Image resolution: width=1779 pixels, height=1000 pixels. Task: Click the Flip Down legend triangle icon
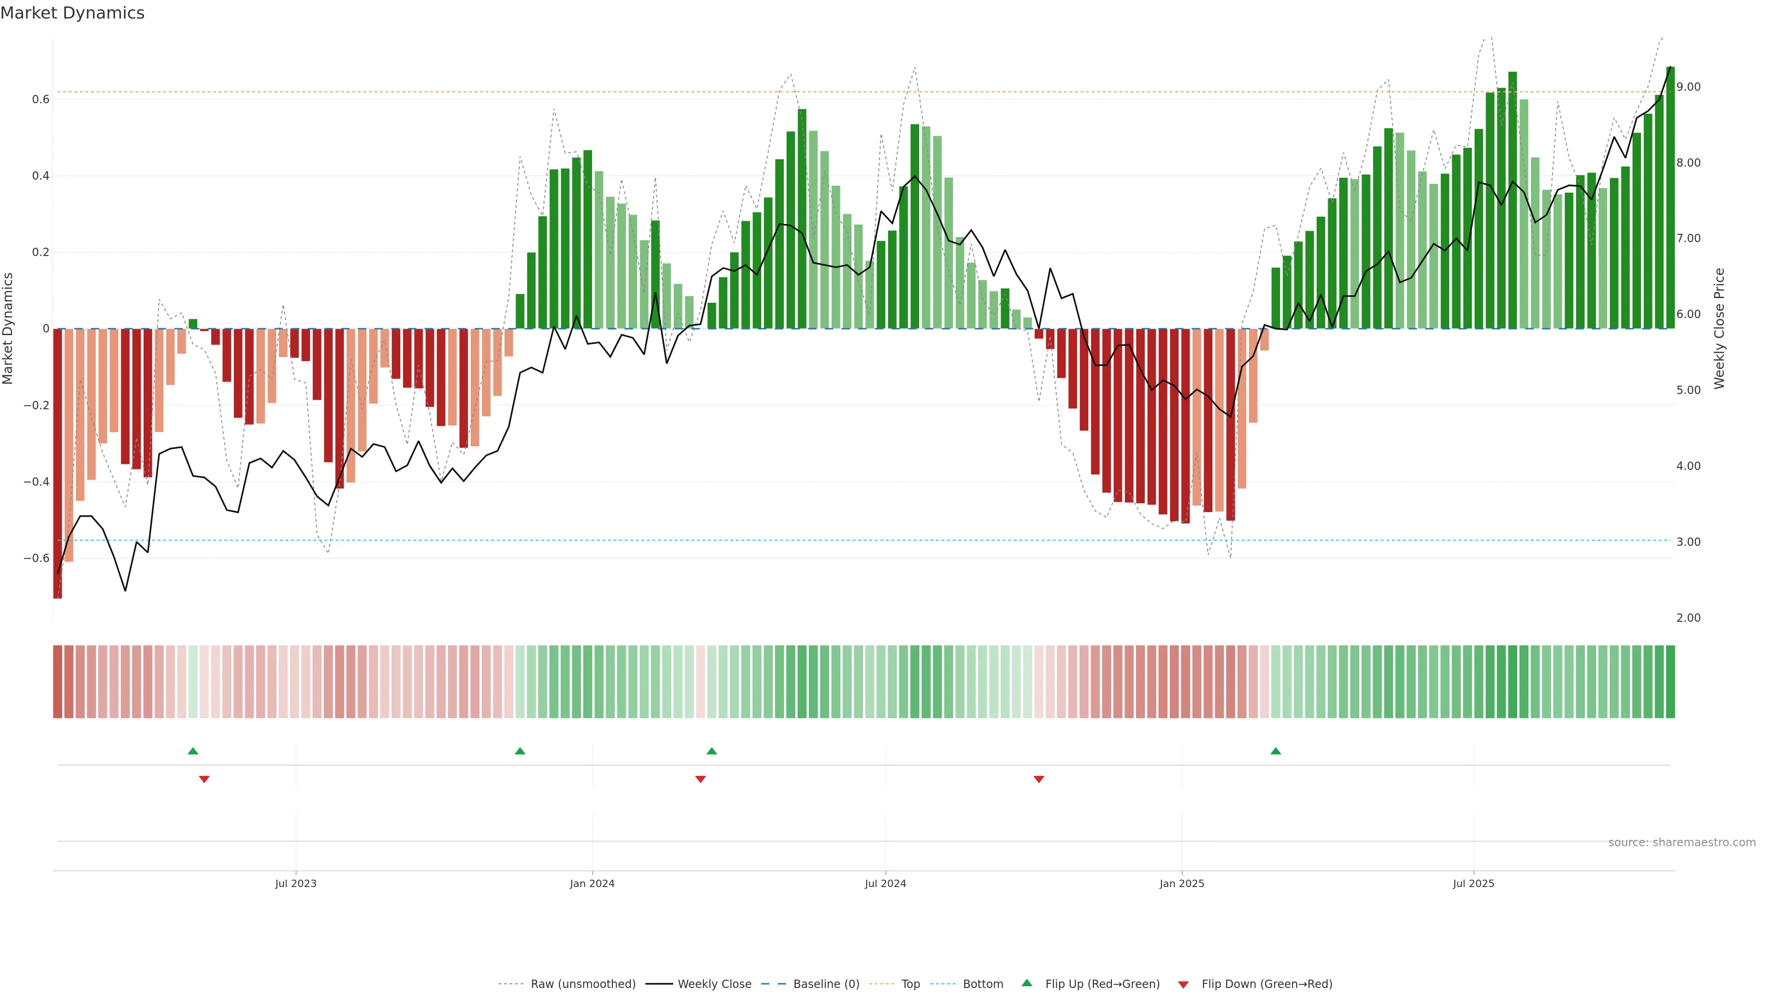click(x=1183, y=985)
